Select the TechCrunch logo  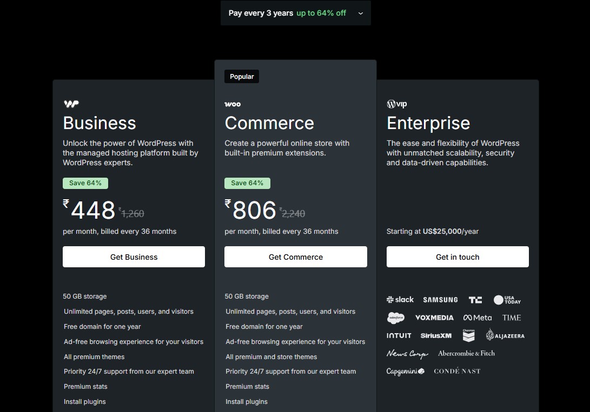[475, 299]
